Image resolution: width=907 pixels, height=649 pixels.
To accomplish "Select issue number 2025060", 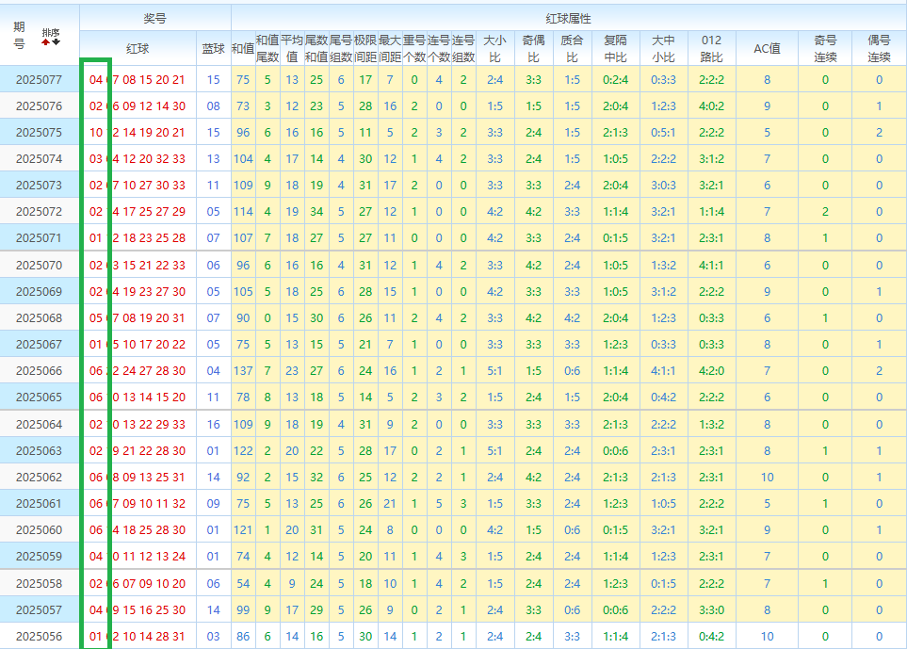I will [39, 529].
